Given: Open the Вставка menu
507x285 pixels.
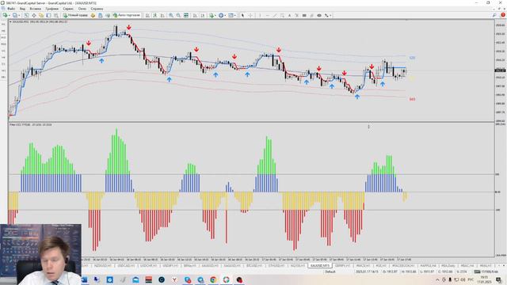Looking at the screenshot, I should [x=35, y=9].
